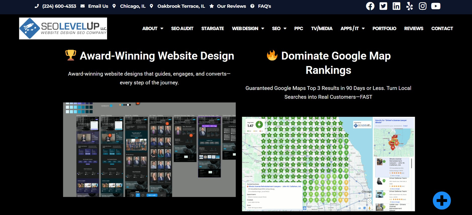Click the Guaranteed Google Maps Top 3 text
Viewport: 472px width, 215px height.
pyautogui.click(x=328, y=92)
